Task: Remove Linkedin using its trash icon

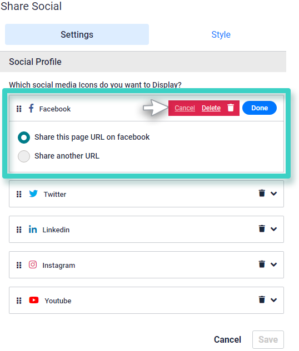Action: [x=262, y=228]
